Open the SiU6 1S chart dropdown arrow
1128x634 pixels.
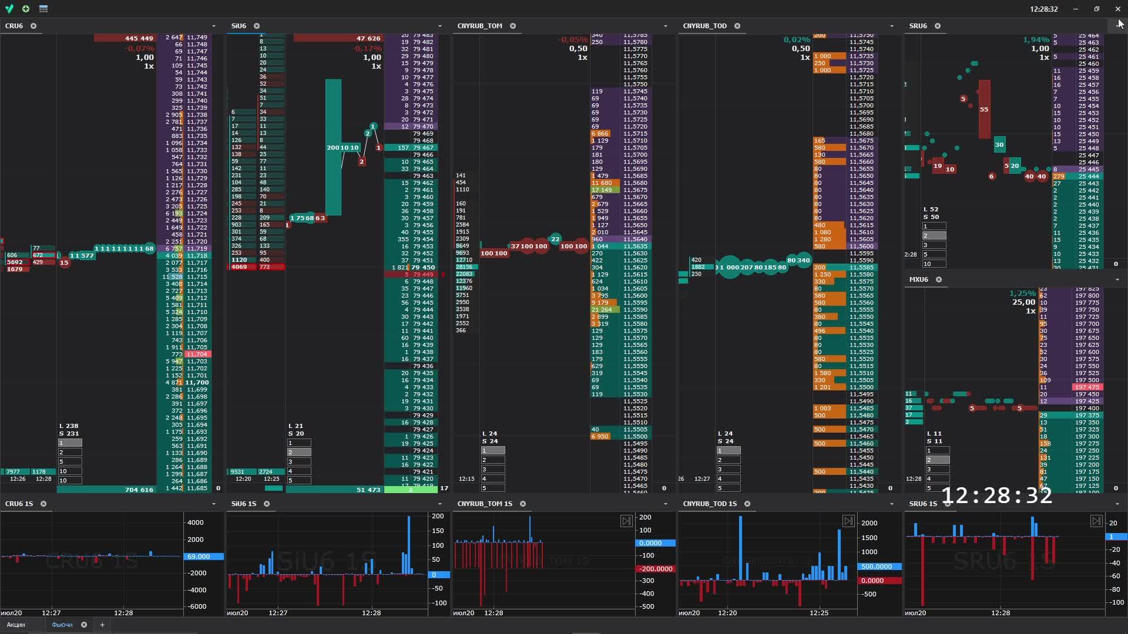coord(439,504)
